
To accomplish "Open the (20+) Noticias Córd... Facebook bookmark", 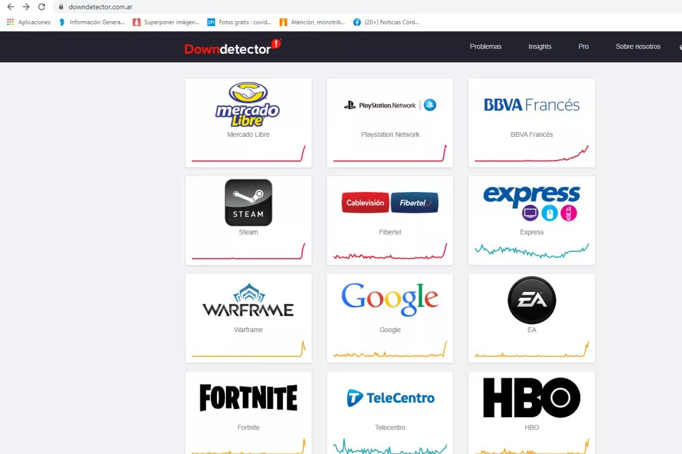I will 386,22.
